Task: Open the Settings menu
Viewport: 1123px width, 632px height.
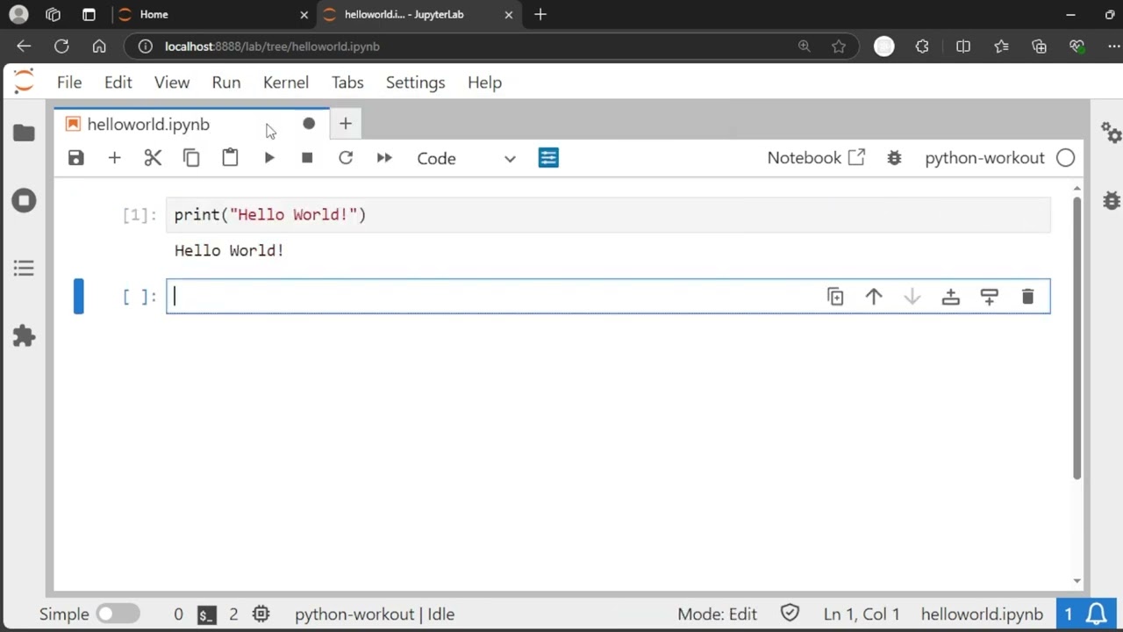Action: [416, 83]
